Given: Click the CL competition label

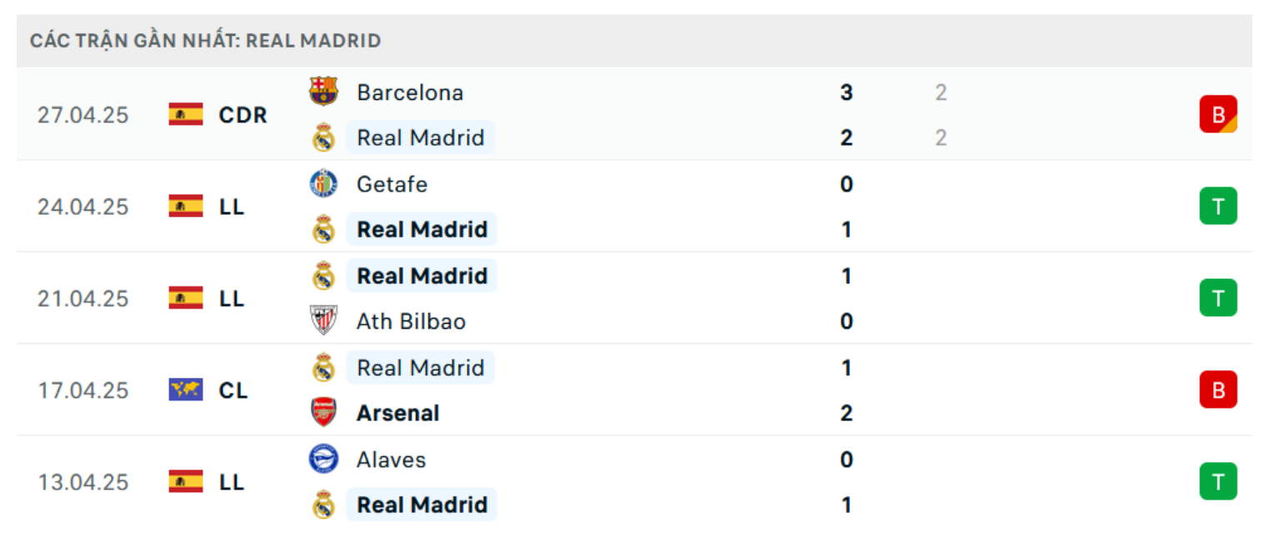Looking at the screenshot, I should click(x=233, y=390).
